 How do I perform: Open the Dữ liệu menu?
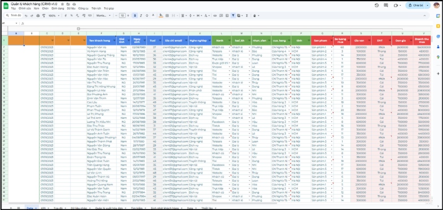(71, 9)
